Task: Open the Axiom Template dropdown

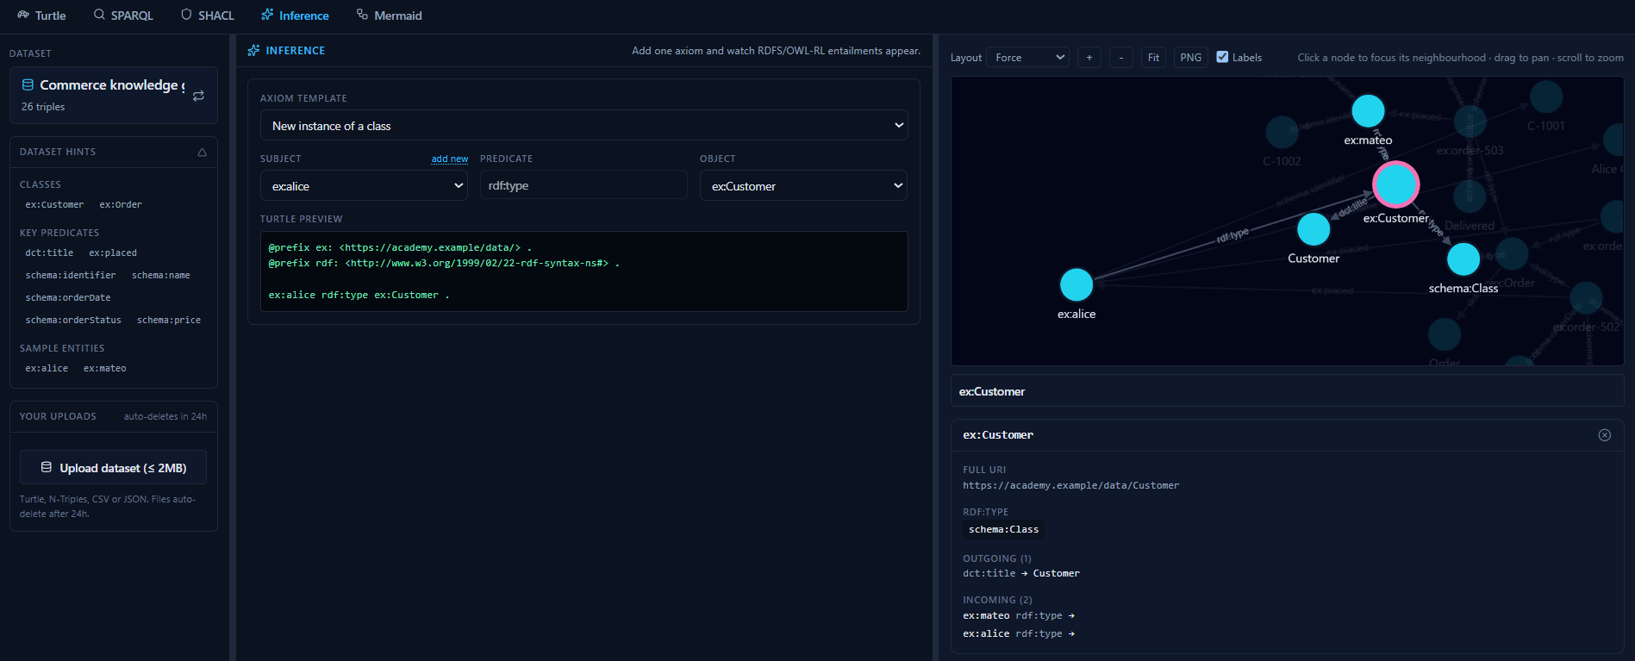Action: point(583,126)
